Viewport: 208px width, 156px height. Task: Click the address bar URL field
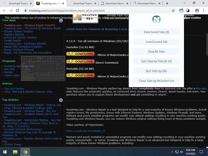pos(98,11)
